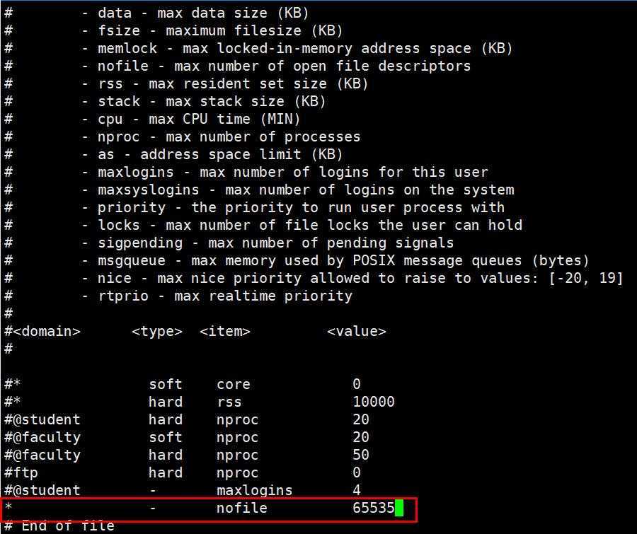Click 'locks' in the file locks line
Image resolution: width=637 pixels, height=534 pixels.
pos(119,225)
